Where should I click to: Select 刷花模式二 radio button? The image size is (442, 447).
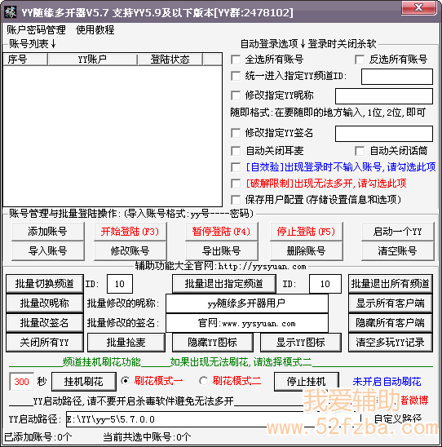pyautogui.click(x=204, y=381)
